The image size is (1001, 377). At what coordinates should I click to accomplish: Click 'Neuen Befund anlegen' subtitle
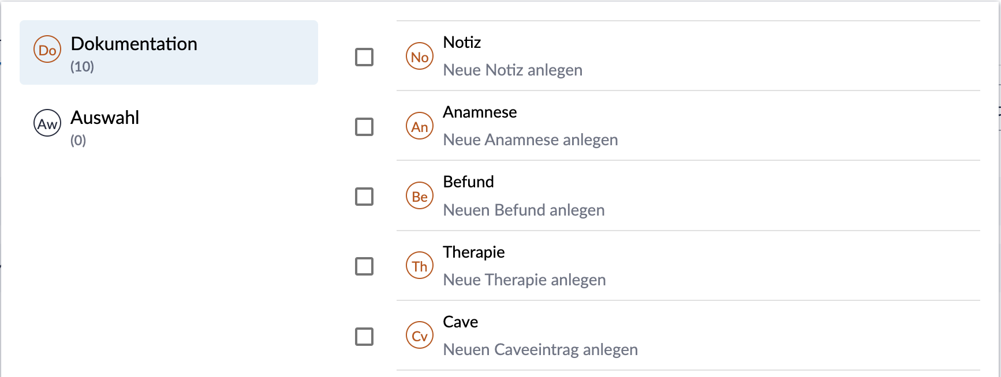coord(524,210)
